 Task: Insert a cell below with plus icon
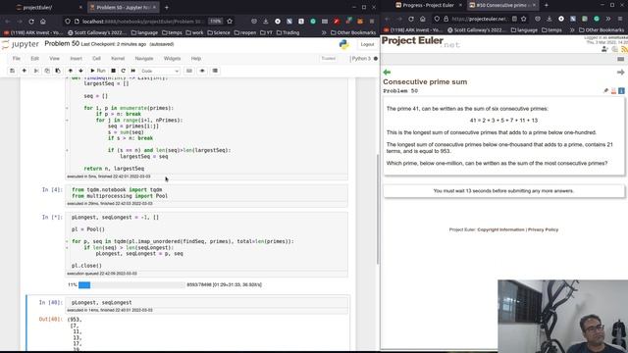coord(24,71)
